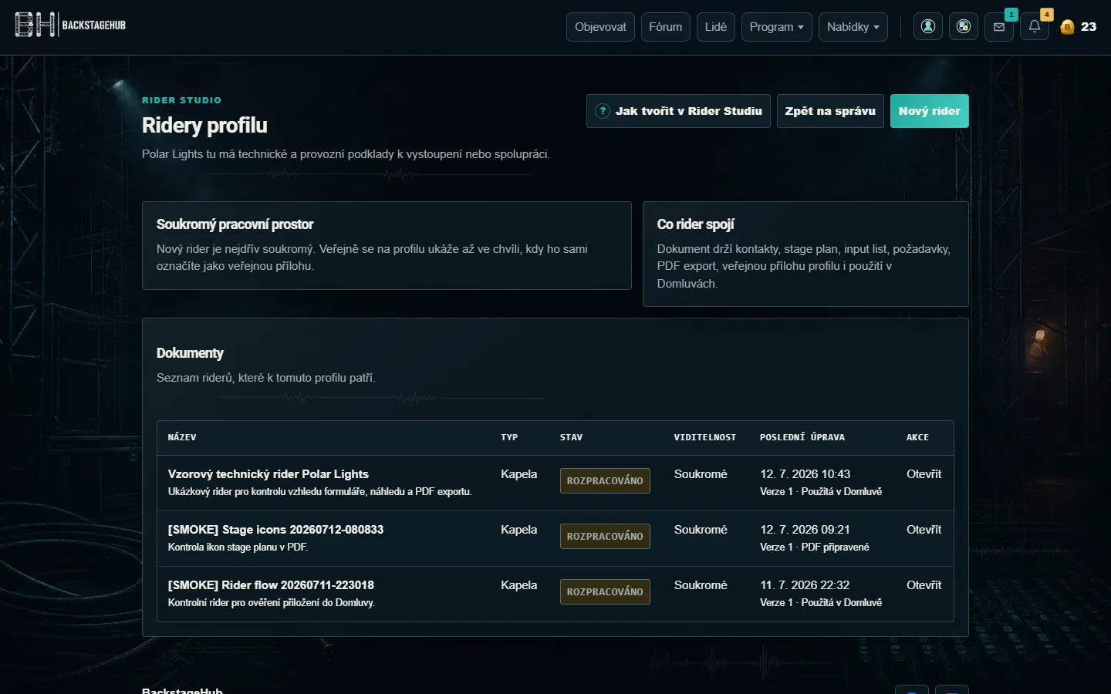Viewport: 1111px width, 694px height.
Task: Open messages via the envelope icon
Action: coord(999,26)
